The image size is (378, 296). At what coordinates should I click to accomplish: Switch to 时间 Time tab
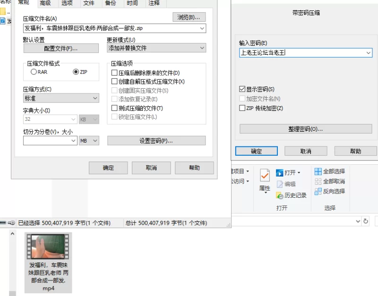click(x=132, y=3)
